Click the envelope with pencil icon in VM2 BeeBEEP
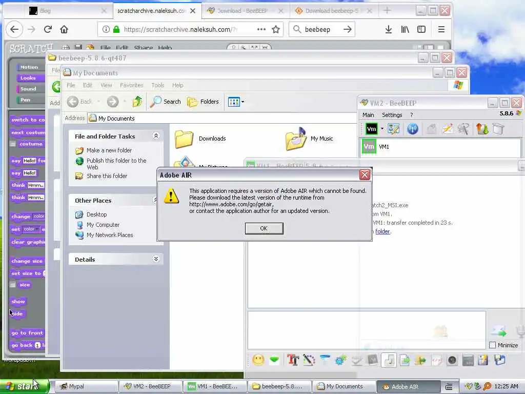 tap(448, 129)
